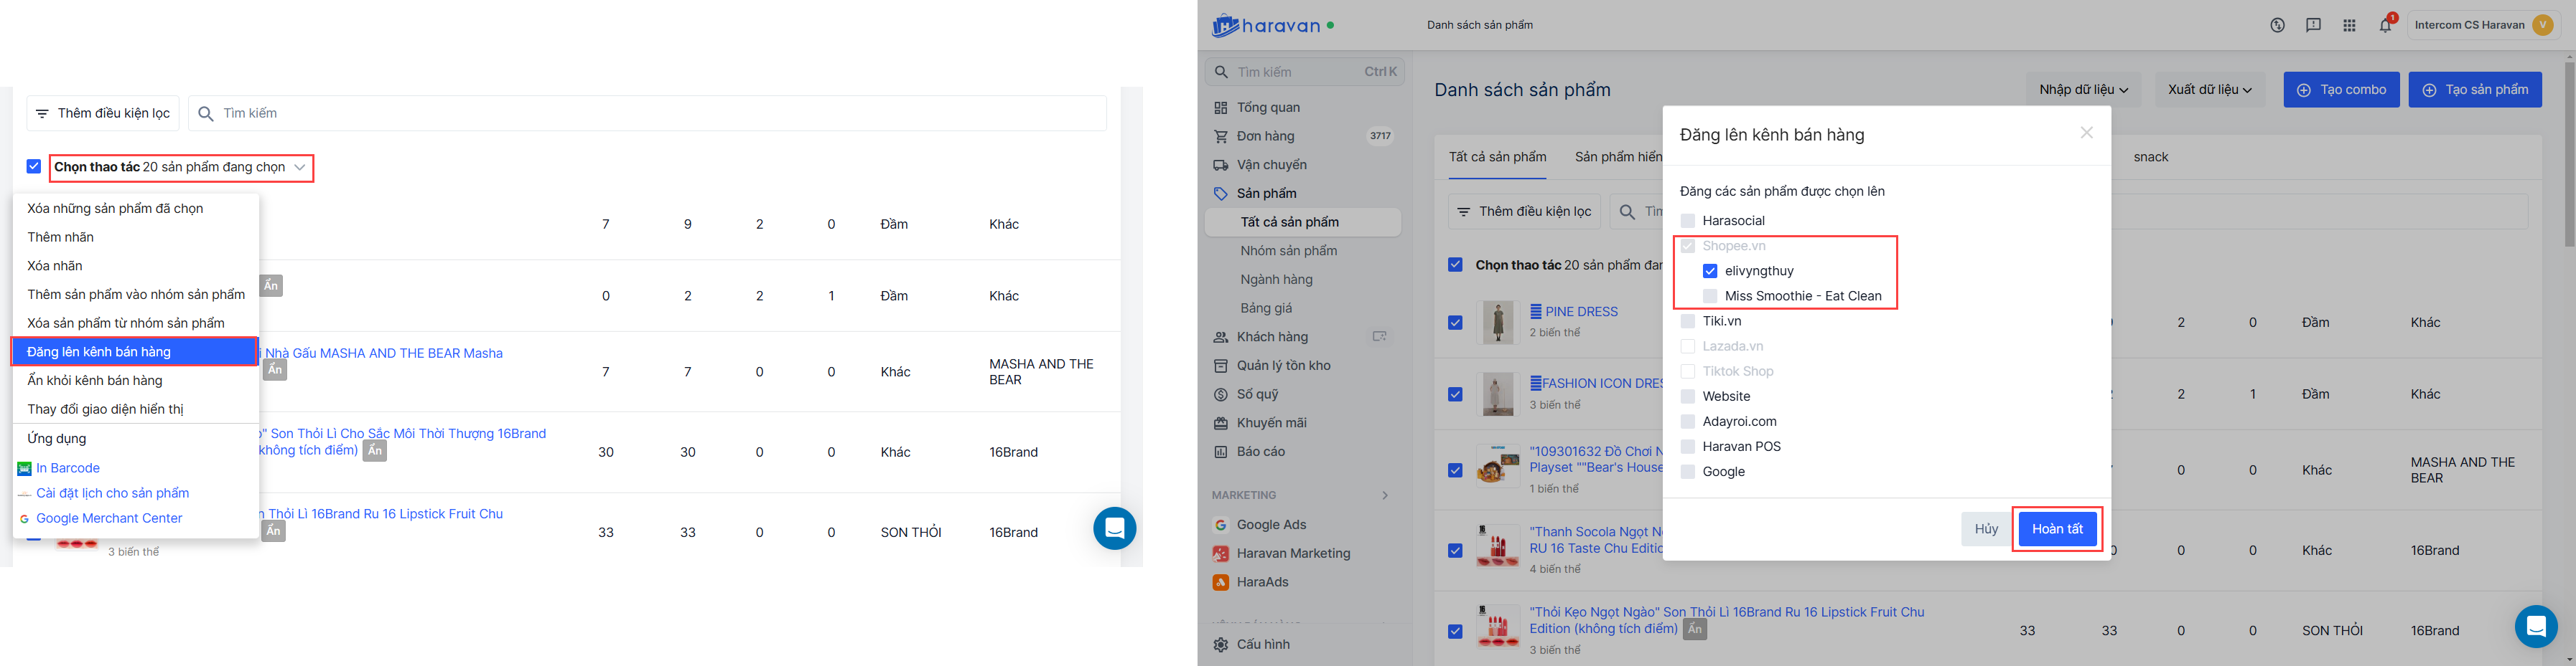This screenshot has height=666, width=2576.
Task: Select Ẩn khỏi kênh bán hàng
Action: (95, 381)
